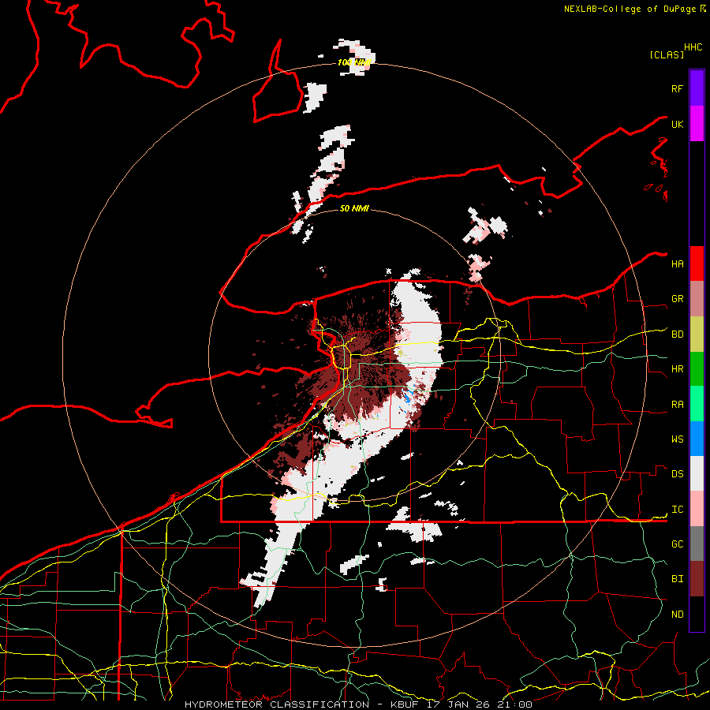
Task: Click the WS legend label
Action: (x=677, y=439)
